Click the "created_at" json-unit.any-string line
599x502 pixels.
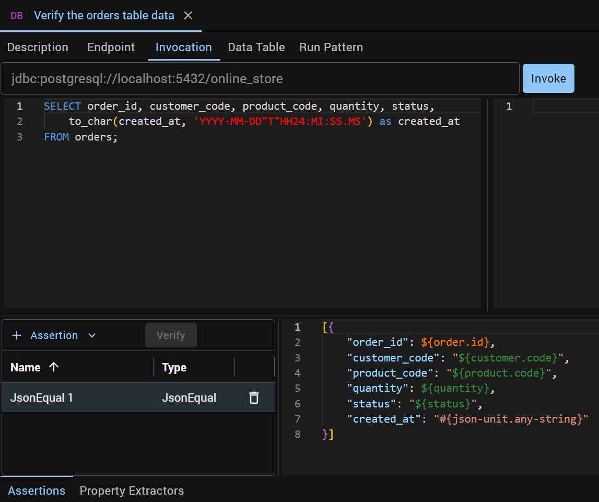coord(467,419)
